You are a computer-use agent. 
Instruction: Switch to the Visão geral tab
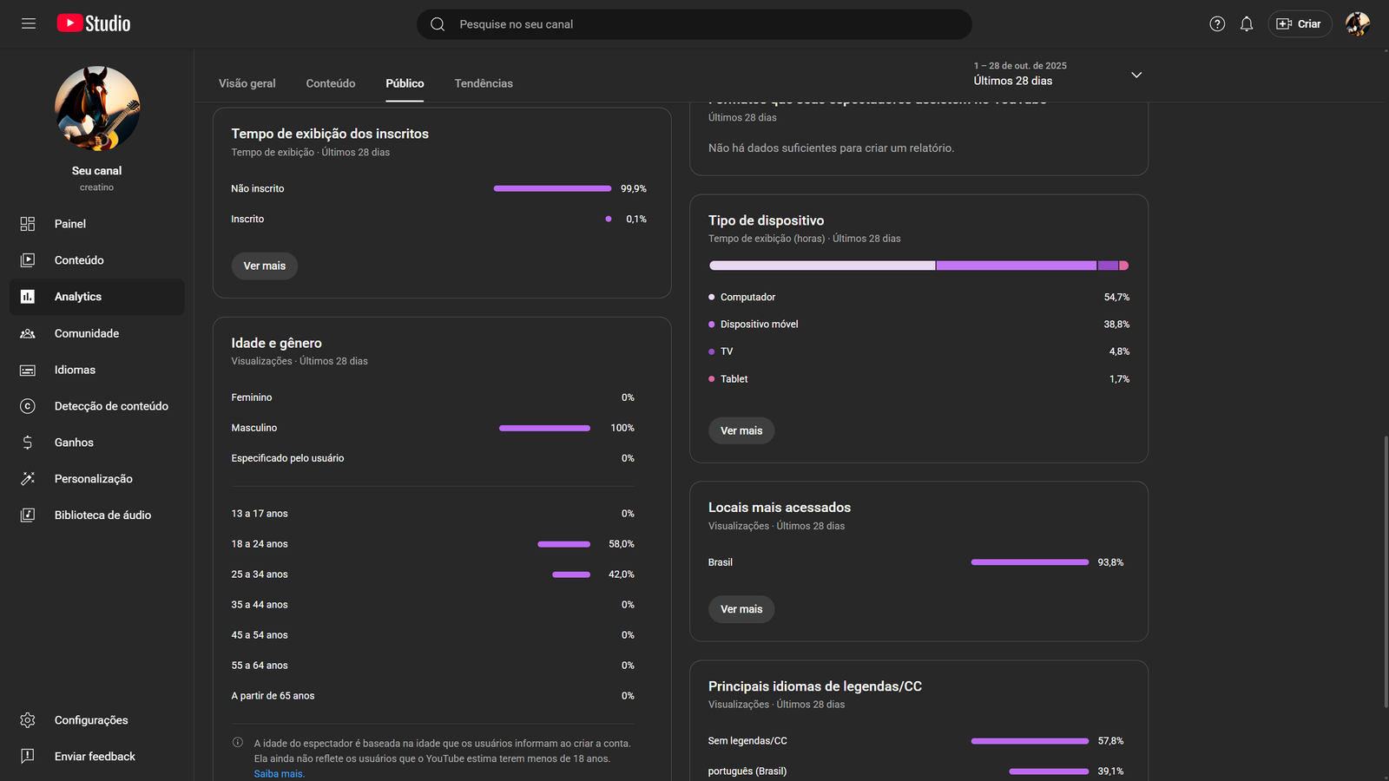[247, 83]
